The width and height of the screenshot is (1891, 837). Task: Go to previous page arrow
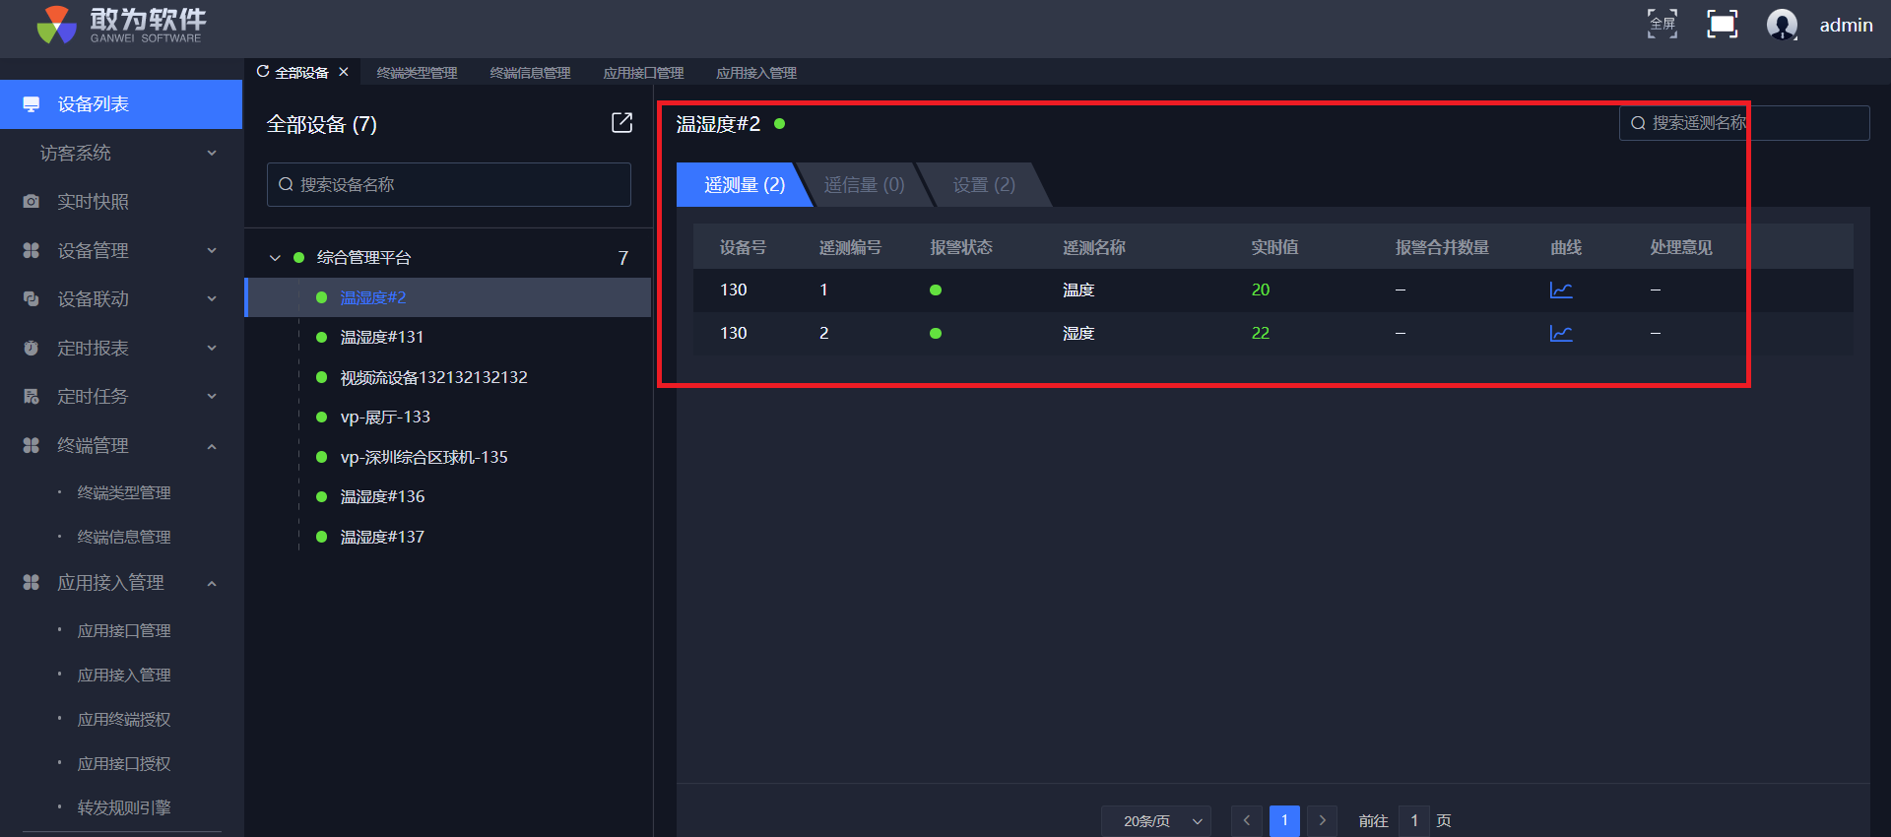coord(1246,820)
